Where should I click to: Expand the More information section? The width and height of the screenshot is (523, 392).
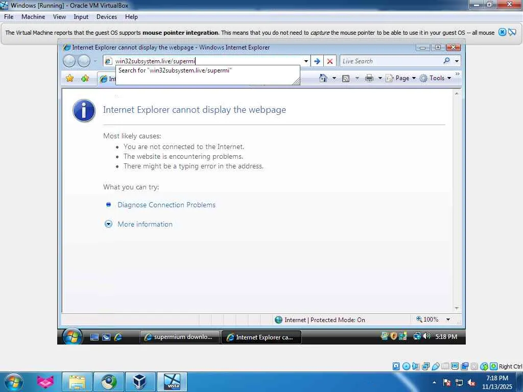(138, 224)
